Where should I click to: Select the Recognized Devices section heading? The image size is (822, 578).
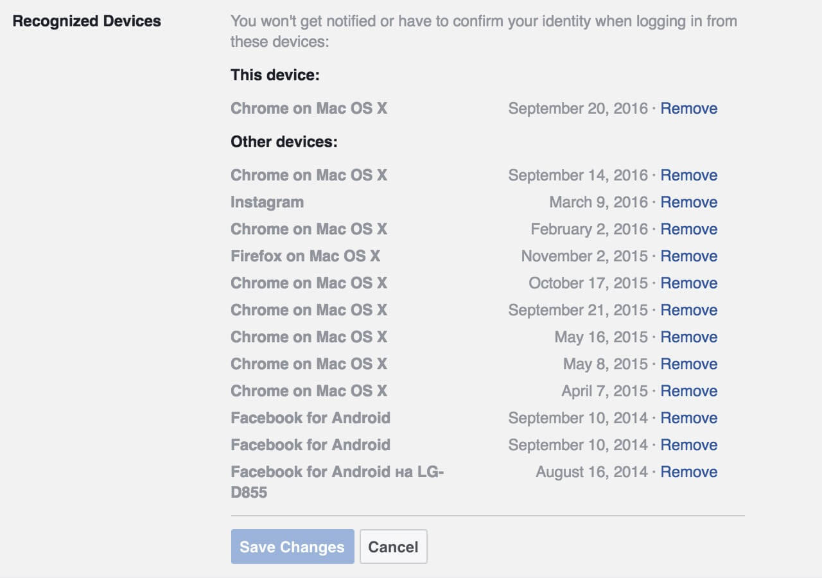tap(87, 21)
